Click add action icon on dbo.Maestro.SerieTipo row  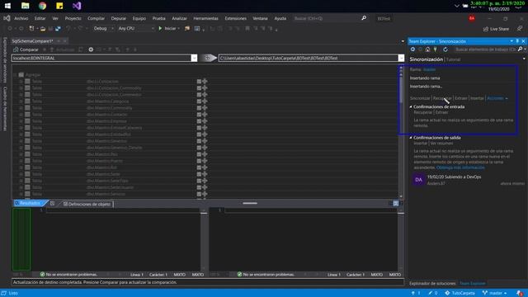point(205,181)
